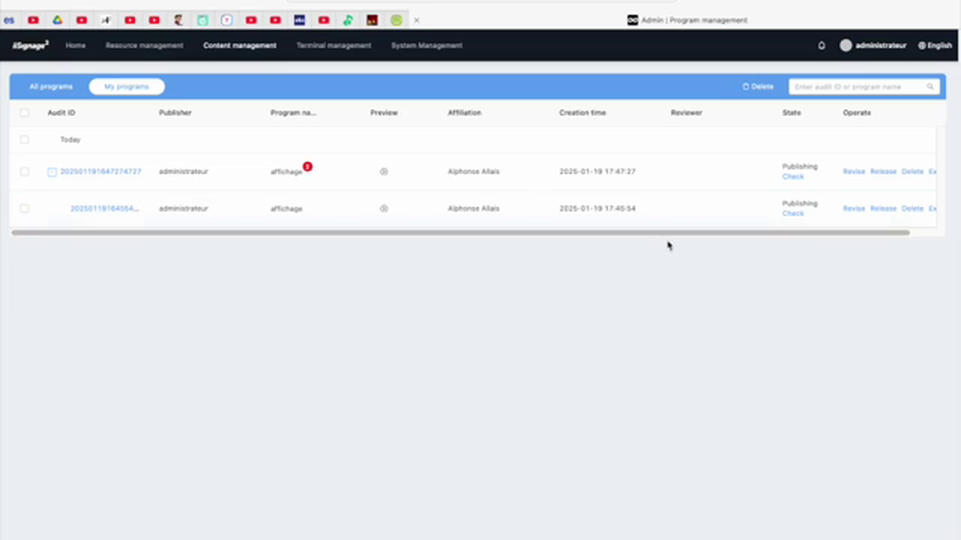Focus the audit ID search field
Screen dimensions: 961x540
click(856, 87)
